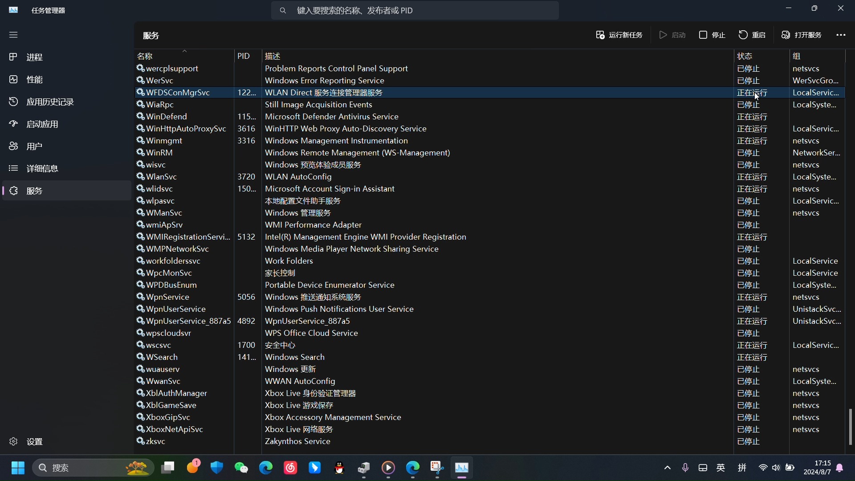Viewport: 855px width, 481px height.
Task: Switch to the 性能 (Performance) page
Action: (x=67, y=79)
